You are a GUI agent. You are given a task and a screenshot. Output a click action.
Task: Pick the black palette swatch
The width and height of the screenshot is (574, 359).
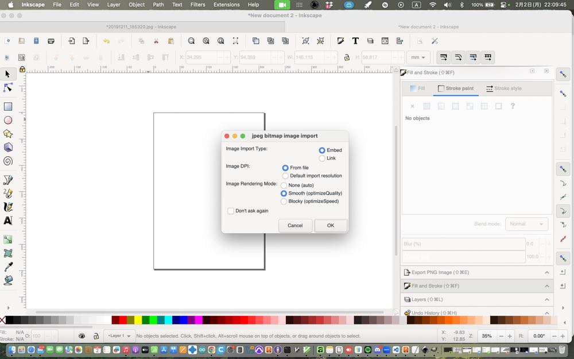pyautogui.click(x=9, y=320)
